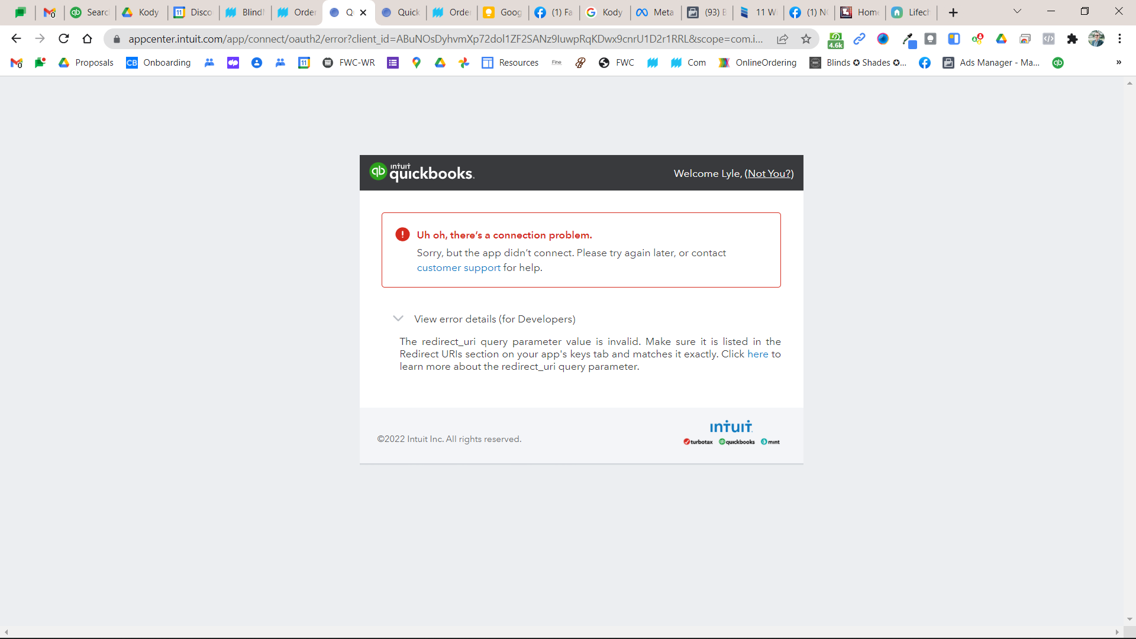Switch to the Meta tab

(x=656, y=12)
